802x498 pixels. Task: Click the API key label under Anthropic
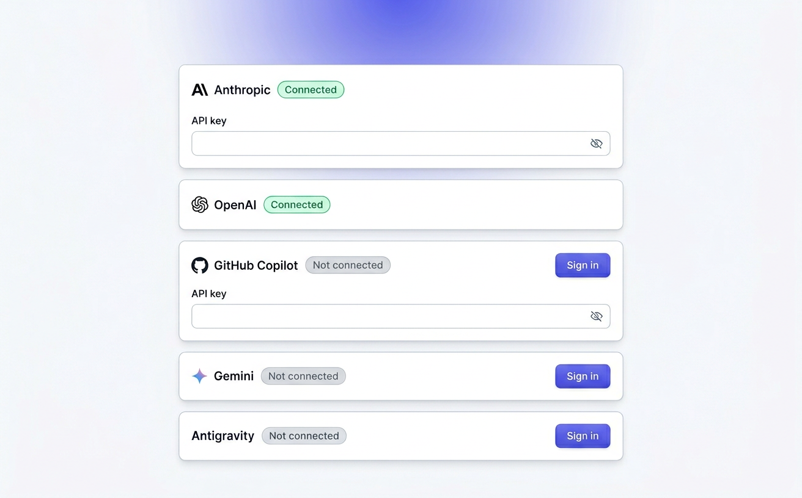[x=209, y=120]
